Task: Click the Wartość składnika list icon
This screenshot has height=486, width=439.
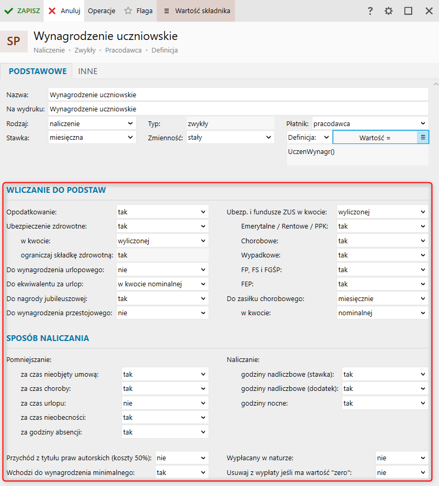Action: click(166, 11)
